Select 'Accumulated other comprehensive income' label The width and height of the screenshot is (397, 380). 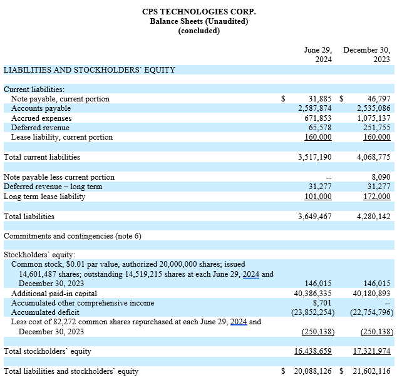(83, 303)
